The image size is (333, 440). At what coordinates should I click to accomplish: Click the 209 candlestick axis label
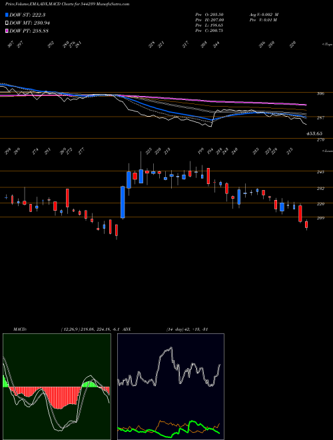[320, 218]
